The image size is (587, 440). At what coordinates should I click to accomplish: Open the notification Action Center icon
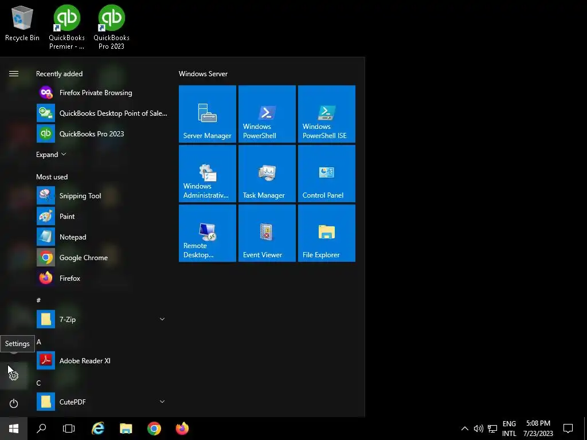[x=568, y=429]
